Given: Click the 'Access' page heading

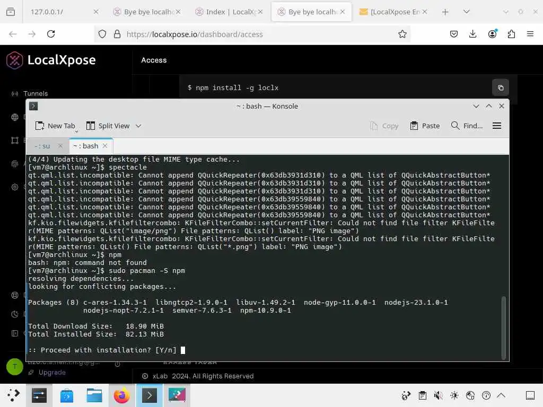Looking at the screenshot, I should point(154,60).
